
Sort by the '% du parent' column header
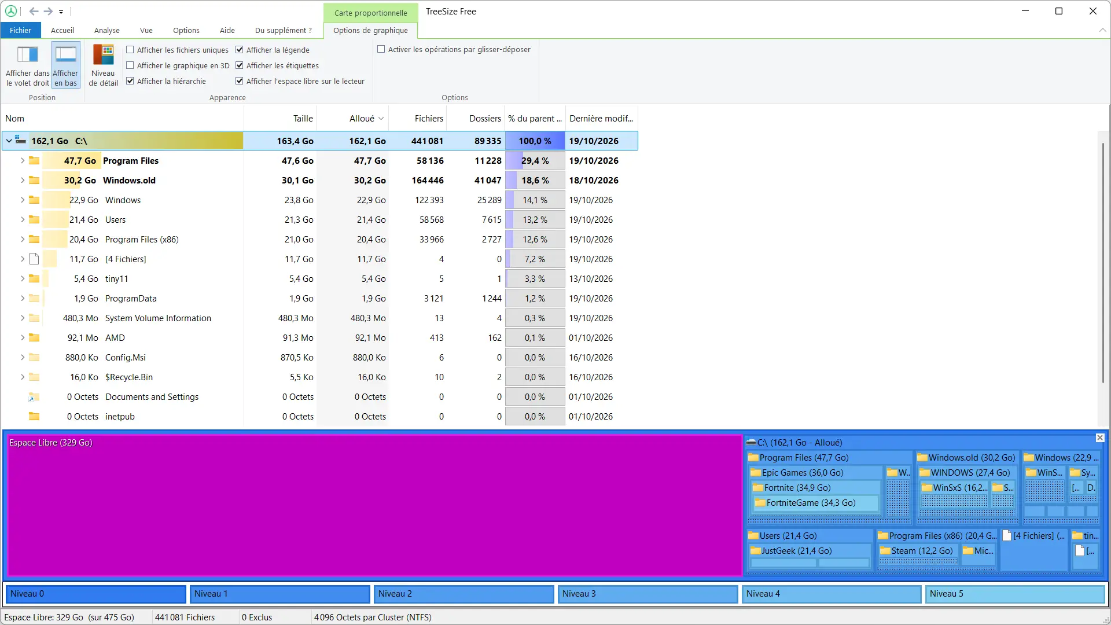coord(535,118)
